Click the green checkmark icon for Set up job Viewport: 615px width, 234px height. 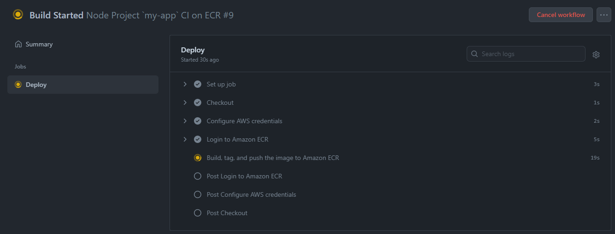pyautogui.click(x=198, y=84)
